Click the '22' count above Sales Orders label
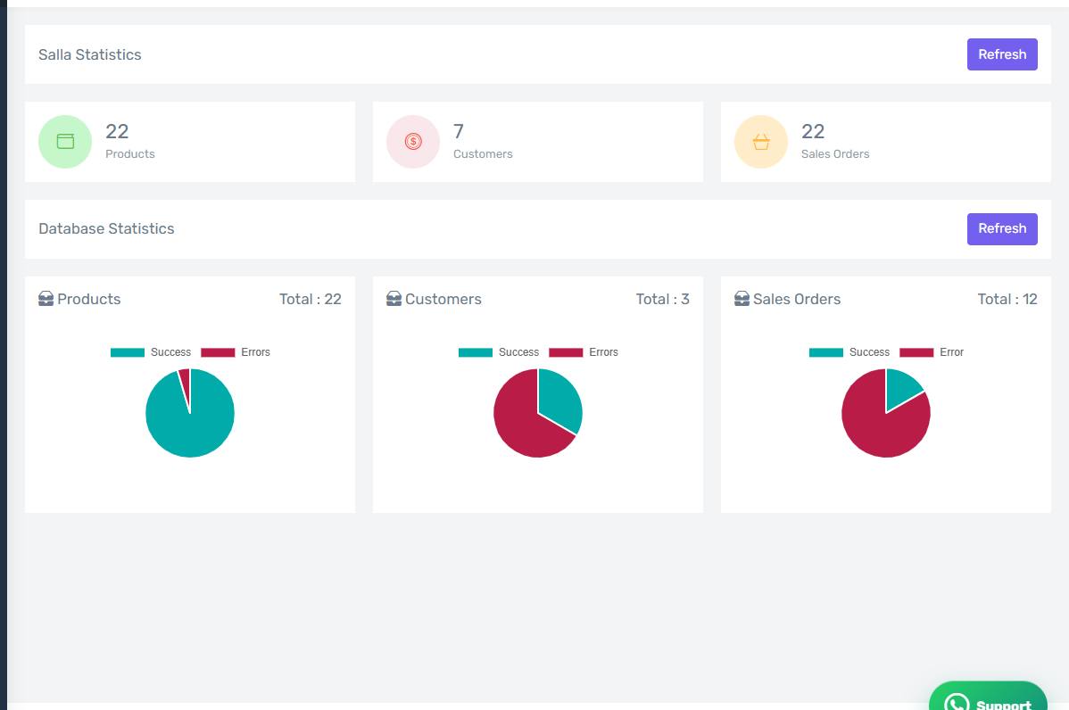The image size is (1069, 710). [813, 131]
